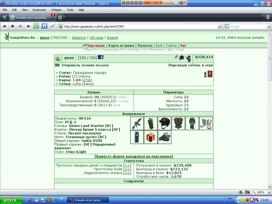Open the Land Warrior helmet icon
Viewport: 272px width, 204px height.
(164, 123)
